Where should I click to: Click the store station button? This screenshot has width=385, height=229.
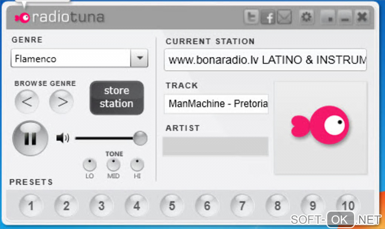click(x=117, y=98)
